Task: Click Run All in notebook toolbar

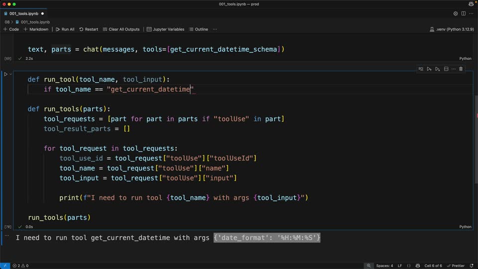Action: click(x=65, y=29)
